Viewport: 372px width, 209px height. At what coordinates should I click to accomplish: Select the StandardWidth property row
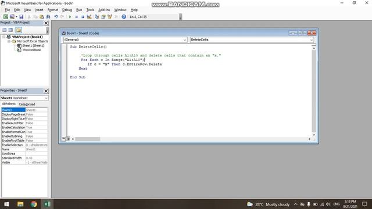[x=24, y=158]
